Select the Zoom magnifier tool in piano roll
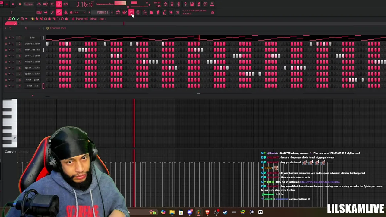386x217 pixels. coord(62,19)
